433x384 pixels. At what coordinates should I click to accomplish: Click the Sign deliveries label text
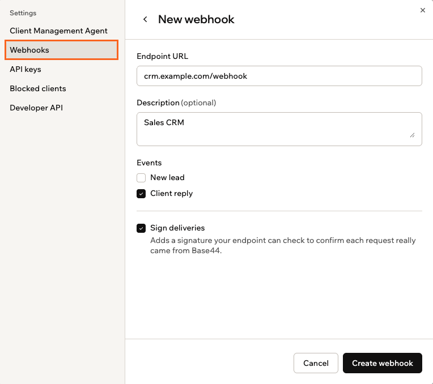point(177,228)
